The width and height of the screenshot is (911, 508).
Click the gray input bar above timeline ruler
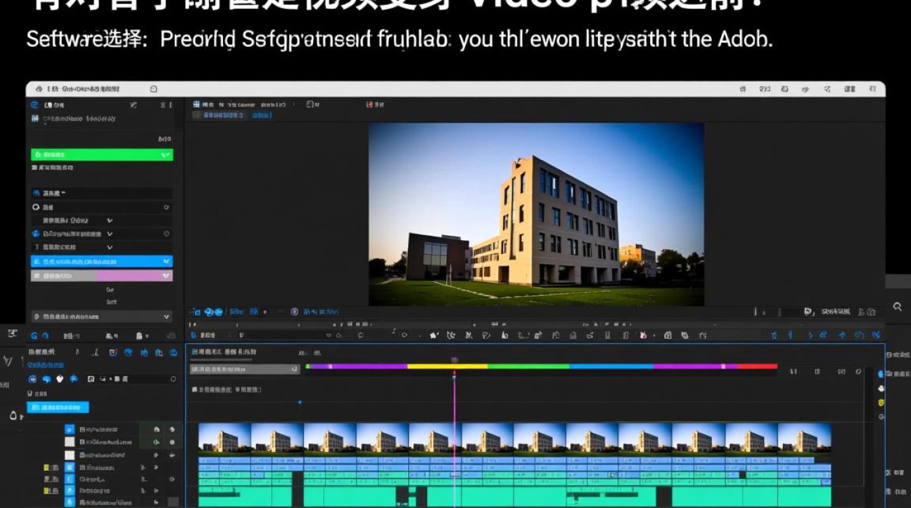(x=245, y=369)
